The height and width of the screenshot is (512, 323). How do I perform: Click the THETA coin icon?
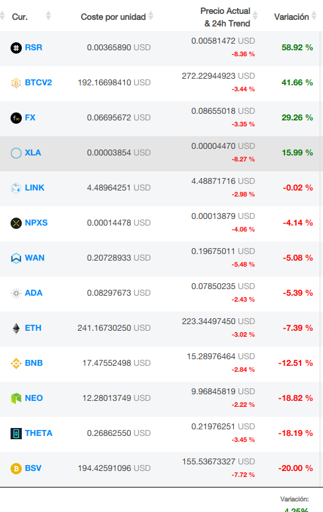coord(16,433)
